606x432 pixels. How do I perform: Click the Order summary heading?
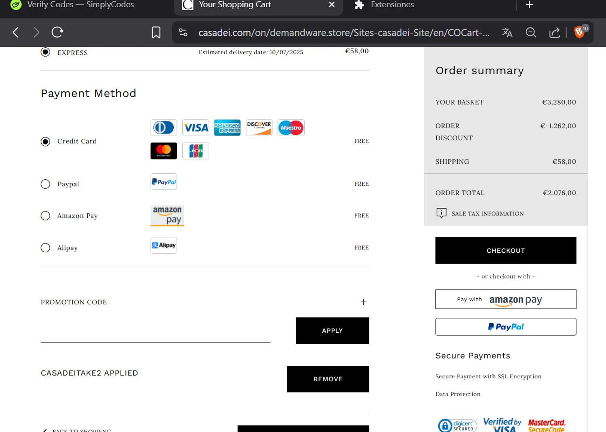[x=480, y=71]
